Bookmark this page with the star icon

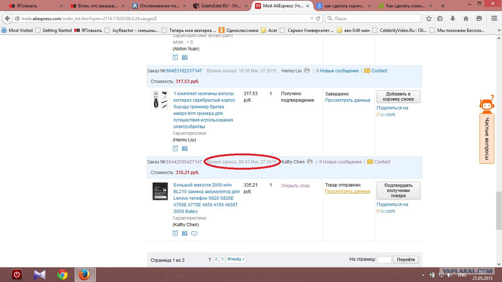coord(429,18)
